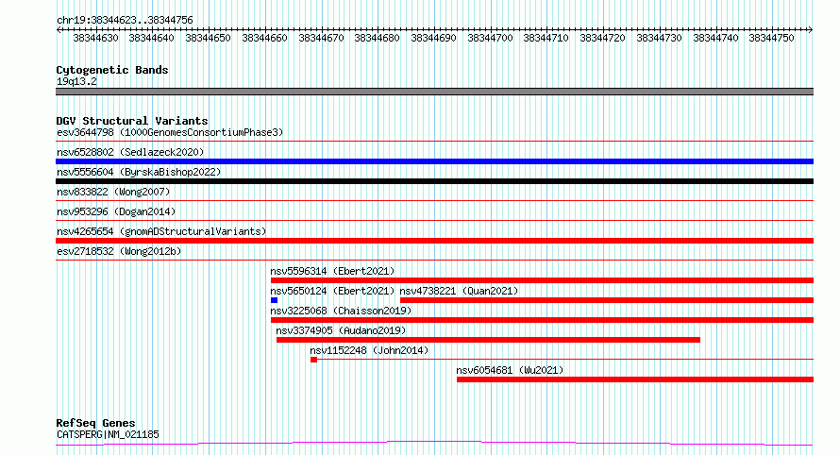This screenshot has height=455, width=840.
Task: Click ruler position 38344660
Action: point(264,38)
